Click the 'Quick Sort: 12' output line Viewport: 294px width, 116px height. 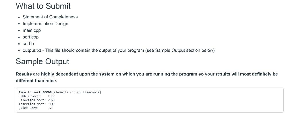[35, 108]
